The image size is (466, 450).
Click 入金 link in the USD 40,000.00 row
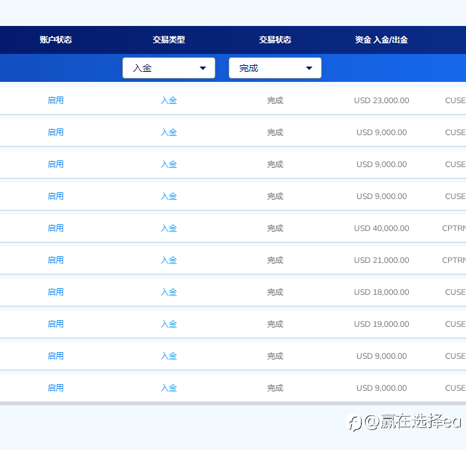(x=168, y=228)
